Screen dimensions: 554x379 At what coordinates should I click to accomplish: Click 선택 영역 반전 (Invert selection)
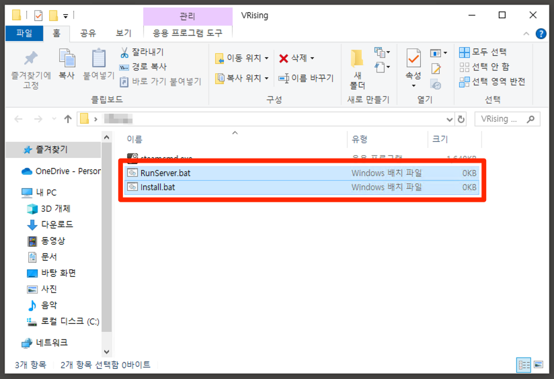click(x=492, y=81)
